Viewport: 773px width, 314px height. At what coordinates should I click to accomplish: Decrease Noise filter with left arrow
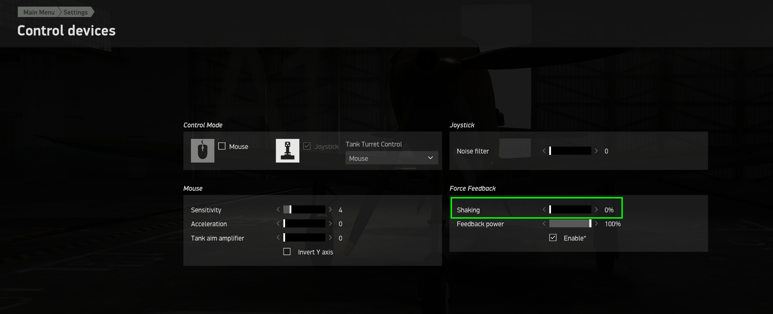click(544, 151)
